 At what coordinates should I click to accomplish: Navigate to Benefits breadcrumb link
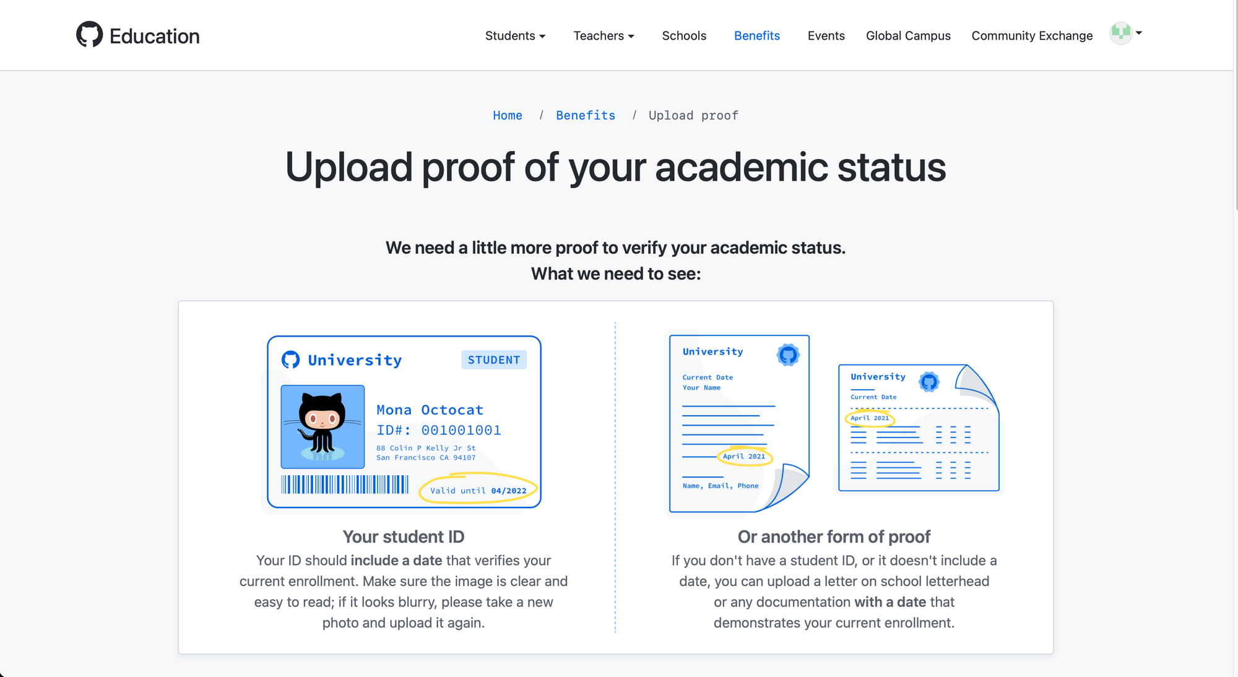(585, 116)
